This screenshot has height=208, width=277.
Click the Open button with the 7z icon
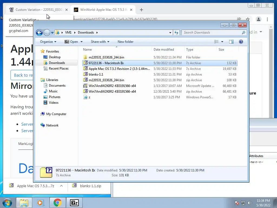pyautogui.click(x=71, y=42)
